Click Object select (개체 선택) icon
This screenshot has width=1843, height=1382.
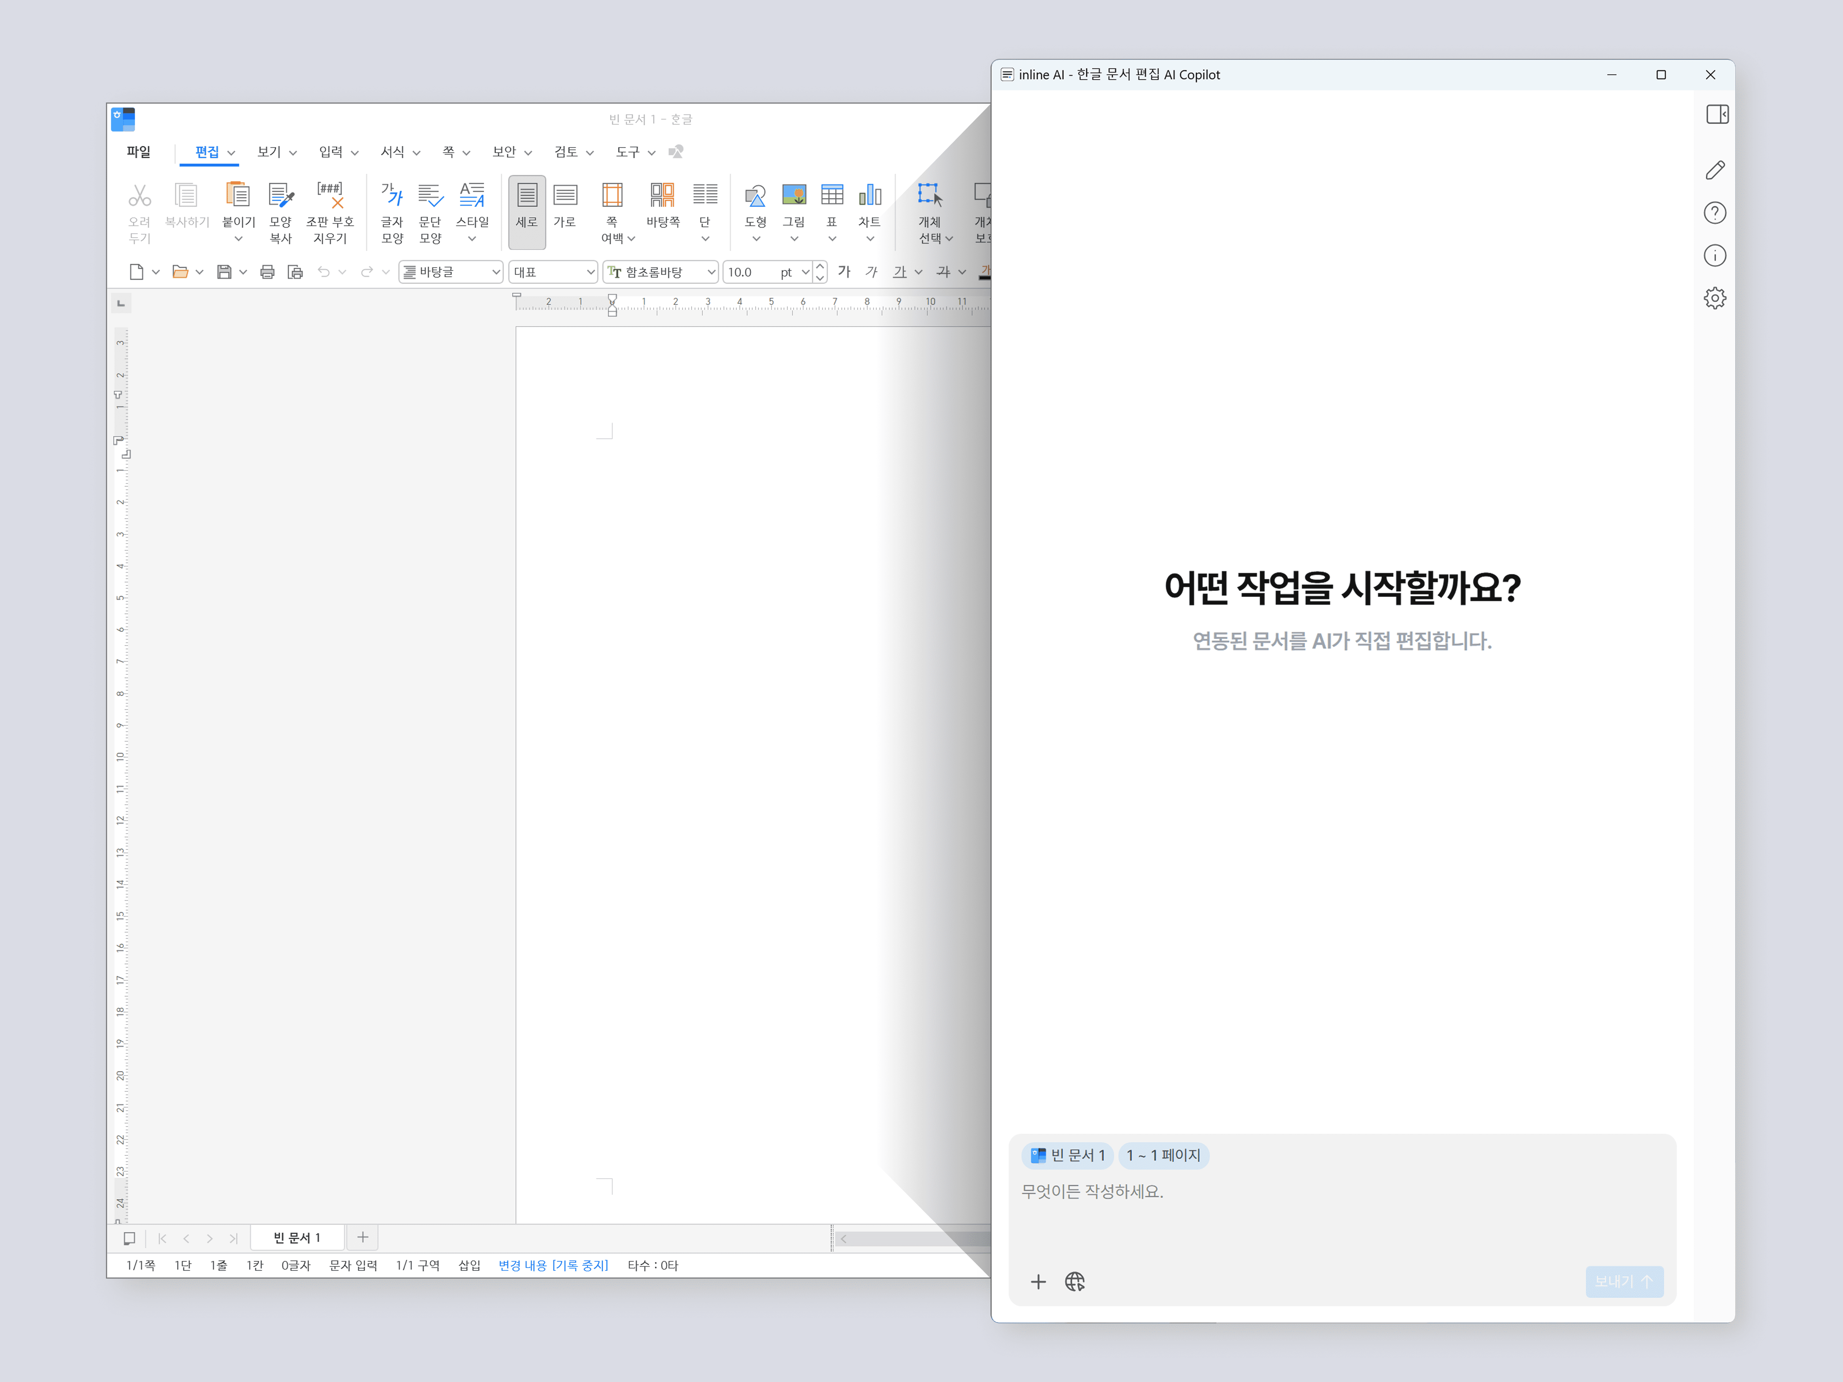(x=930, y=195)
